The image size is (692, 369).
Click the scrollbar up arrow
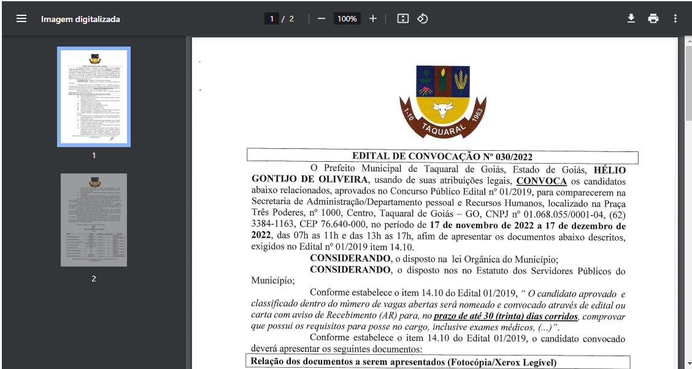point(689,40)
